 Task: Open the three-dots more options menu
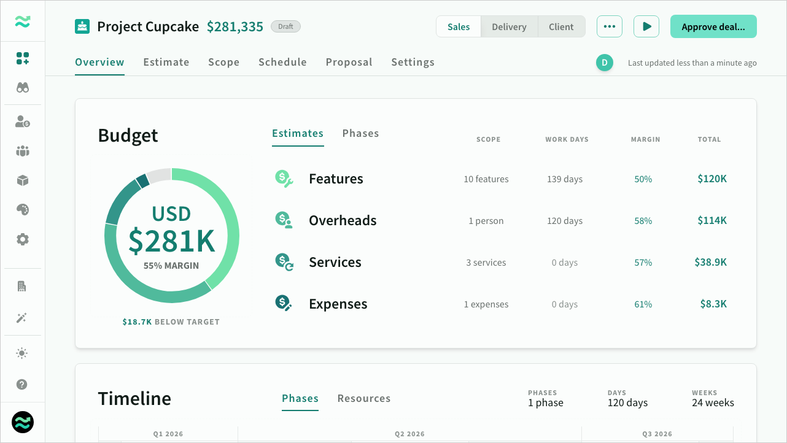[609, 27]
